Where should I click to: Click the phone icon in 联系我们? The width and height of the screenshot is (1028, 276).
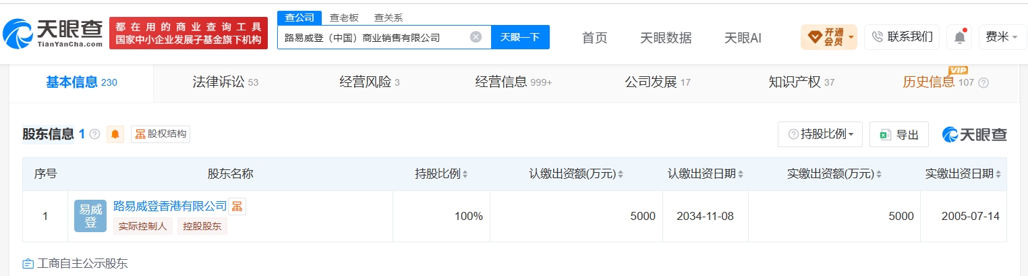tap(878, 37)
